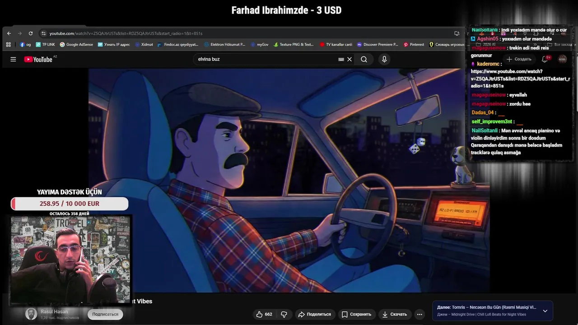Open the Узнать IP адрес bookmark
This screenshot has height=325, width=578.
point(114,45)
